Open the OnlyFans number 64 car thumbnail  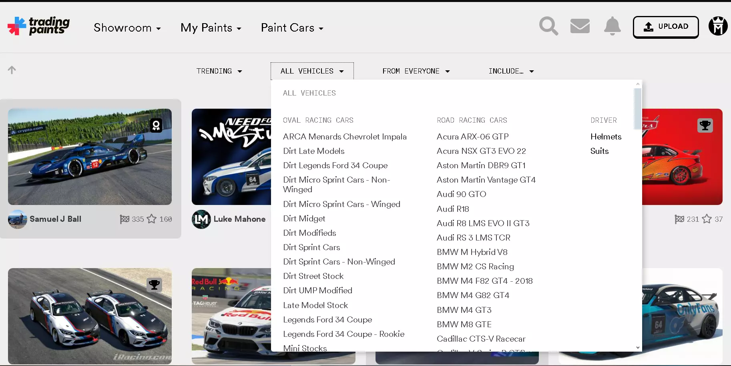click(682, 316)
